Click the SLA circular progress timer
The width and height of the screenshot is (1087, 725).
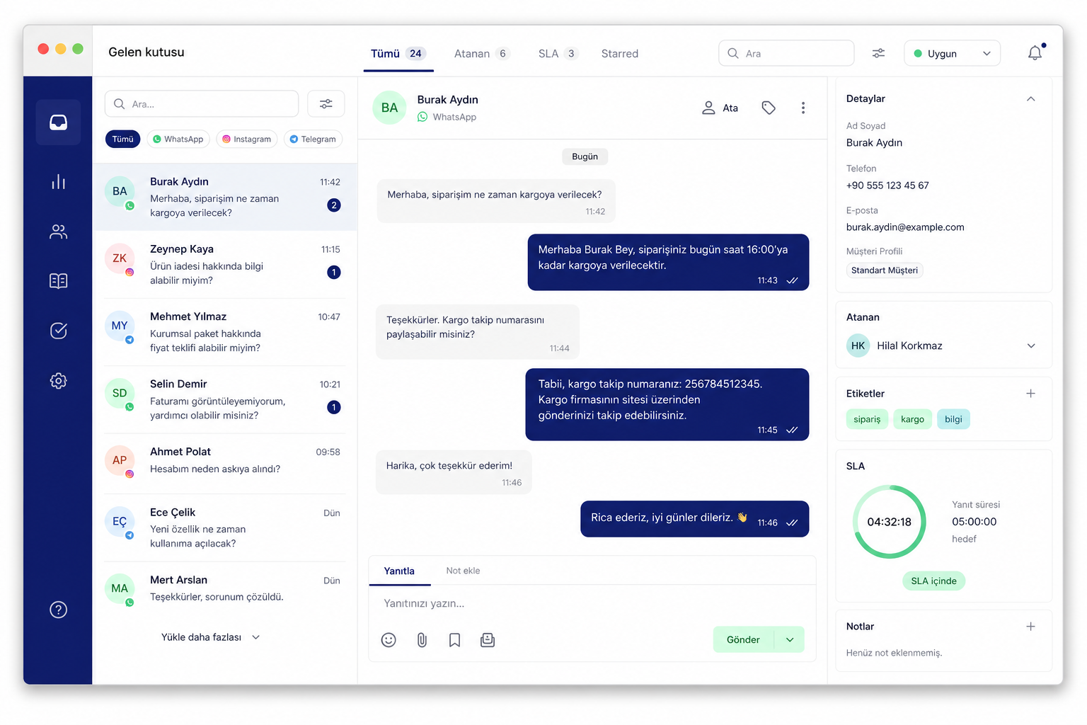pos(890,522)
